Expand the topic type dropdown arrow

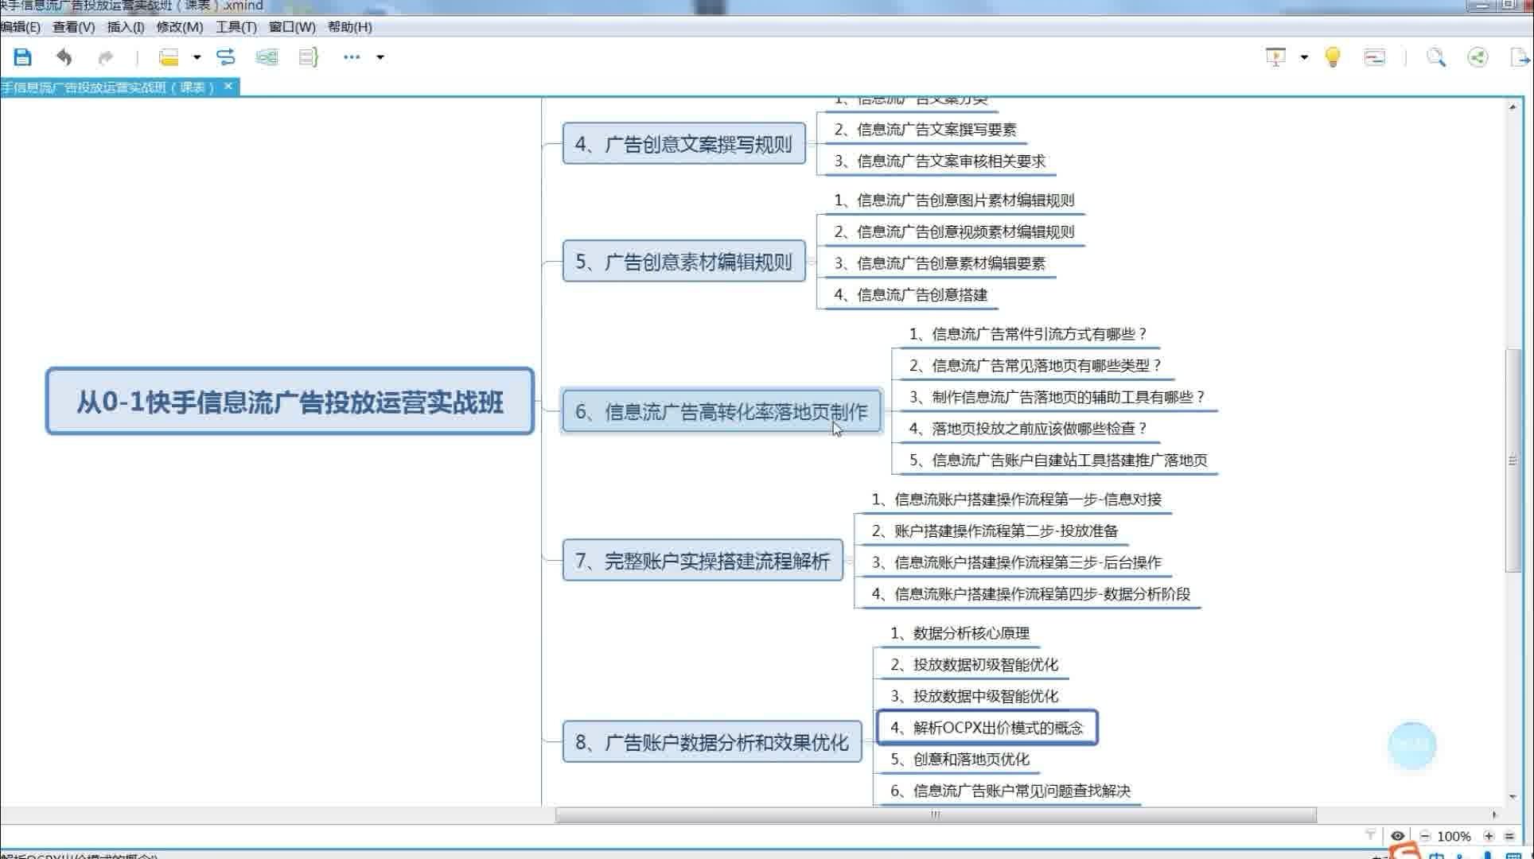tap(197, 57)
